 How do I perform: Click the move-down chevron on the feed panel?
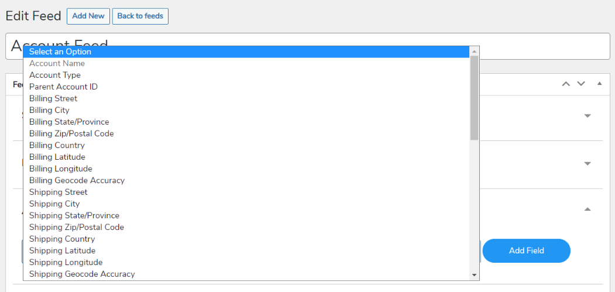(581, 84)
